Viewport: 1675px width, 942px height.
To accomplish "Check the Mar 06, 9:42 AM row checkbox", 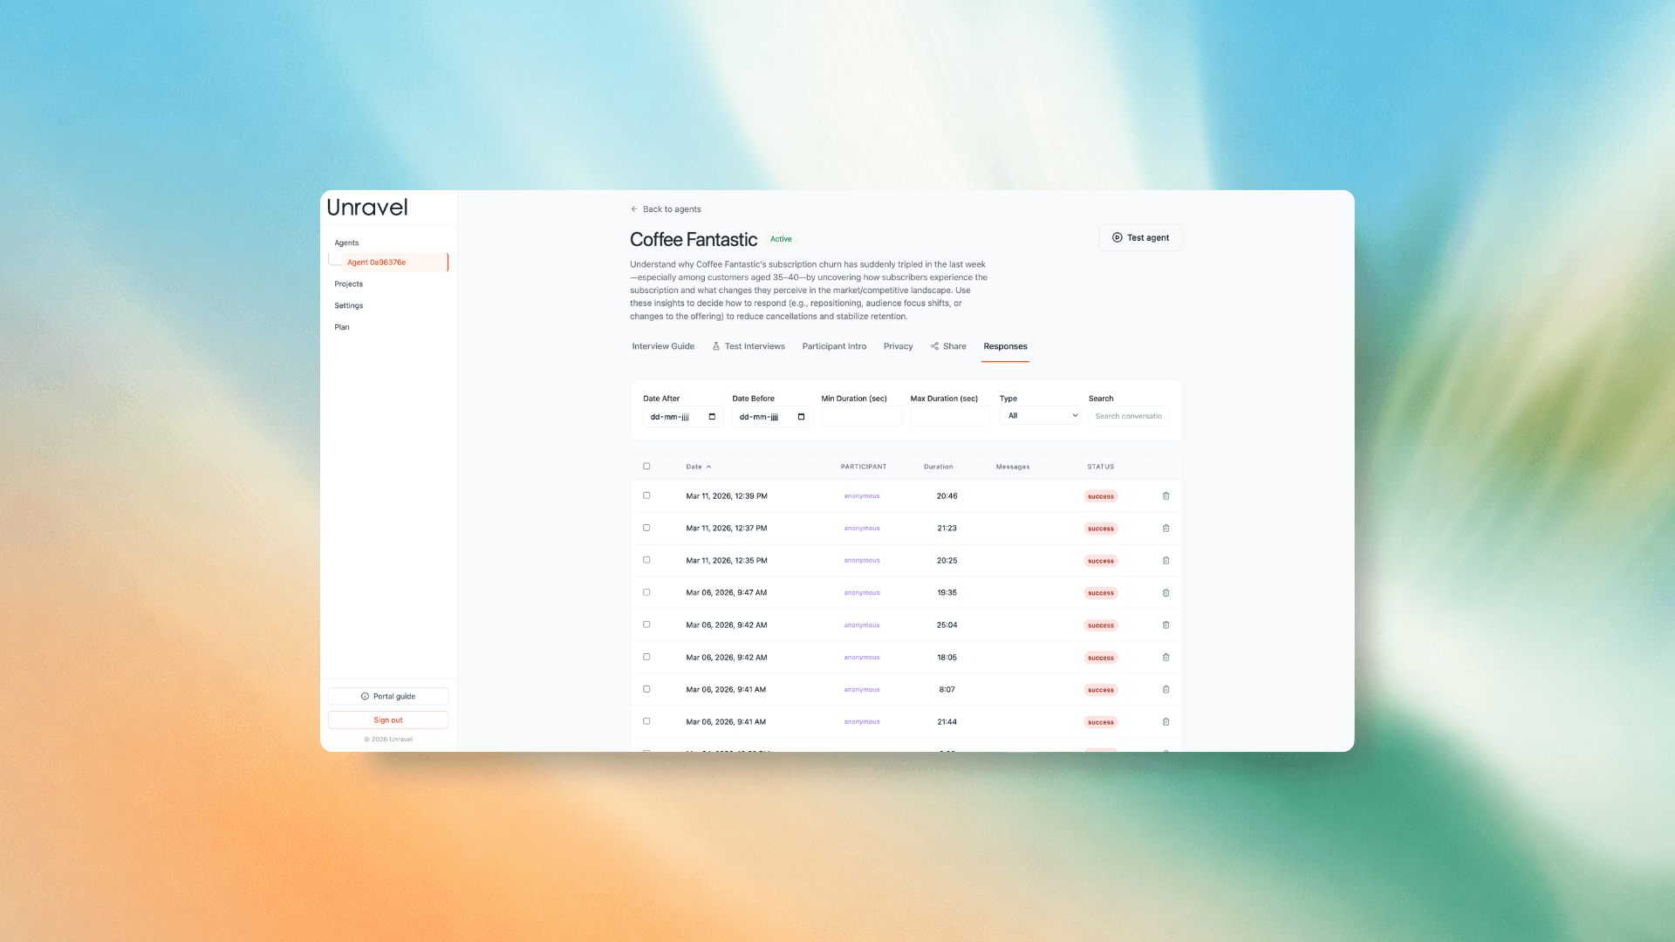I will 646,625.
